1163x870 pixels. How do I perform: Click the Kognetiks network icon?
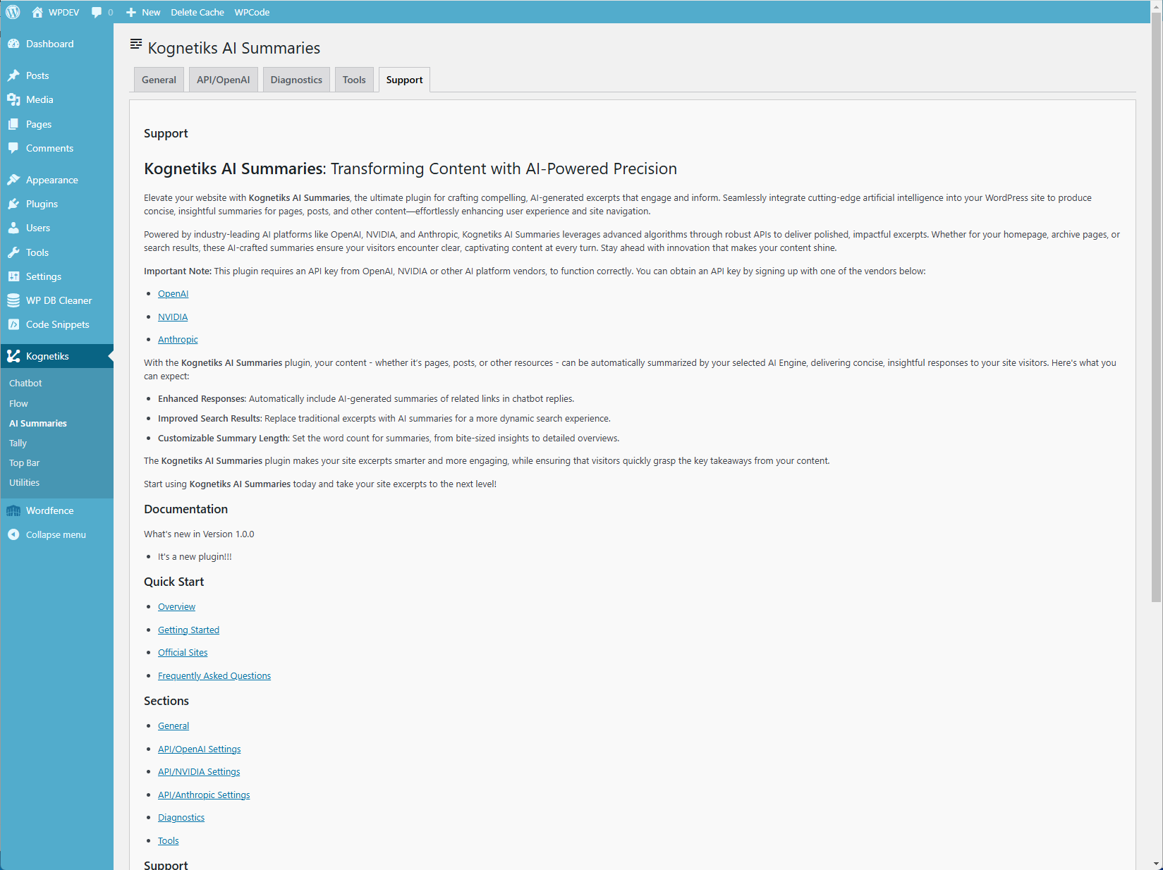pyautogui.click(x=13, y=356)
